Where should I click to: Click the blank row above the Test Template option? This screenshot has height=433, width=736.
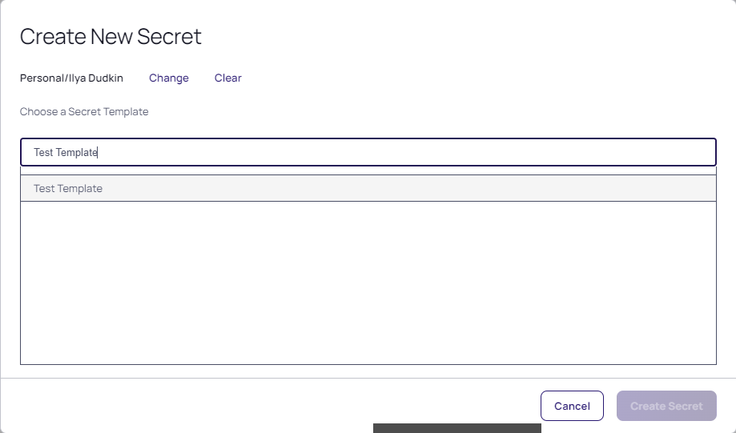368,170
